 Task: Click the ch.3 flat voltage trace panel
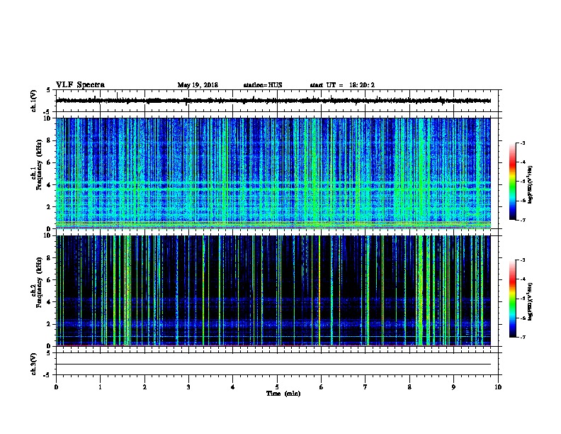pos(277,364)
